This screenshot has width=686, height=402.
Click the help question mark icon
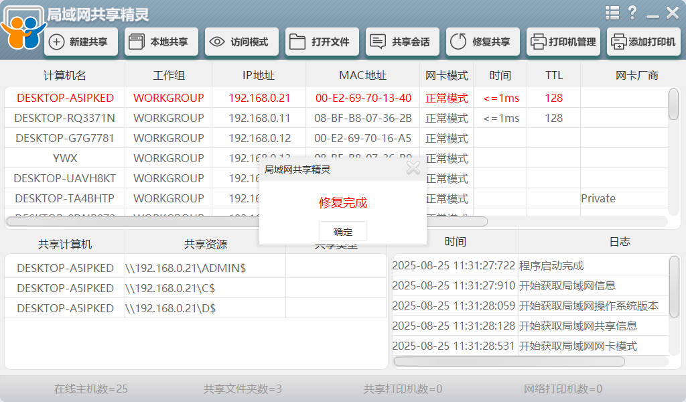(632, 13)
